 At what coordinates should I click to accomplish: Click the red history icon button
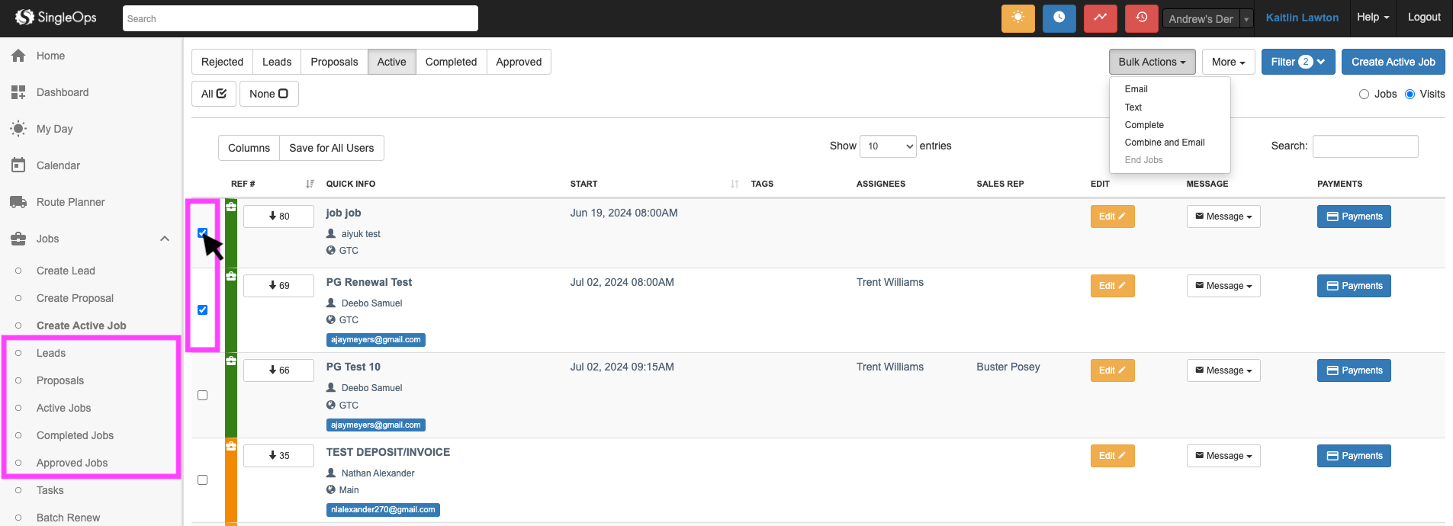[x=1141, y=18]
